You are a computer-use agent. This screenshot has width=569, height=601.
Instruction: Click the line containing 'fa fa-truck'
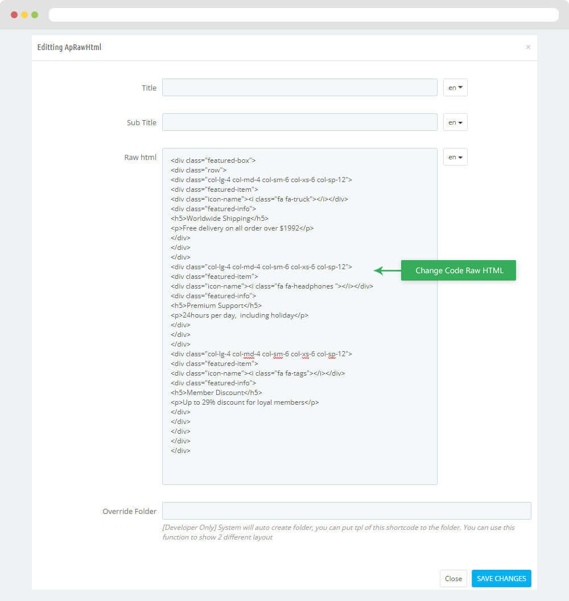pos(259,199)
